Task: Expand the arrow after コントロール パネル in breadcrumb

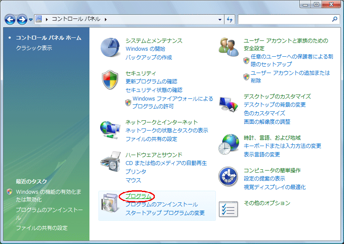Action: click(105, 19)
